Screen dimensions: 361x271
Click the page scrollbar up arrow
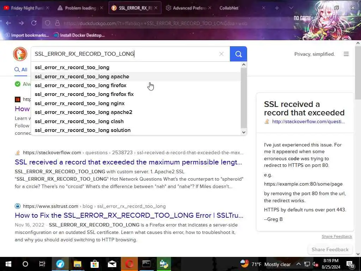pos(358,43)
